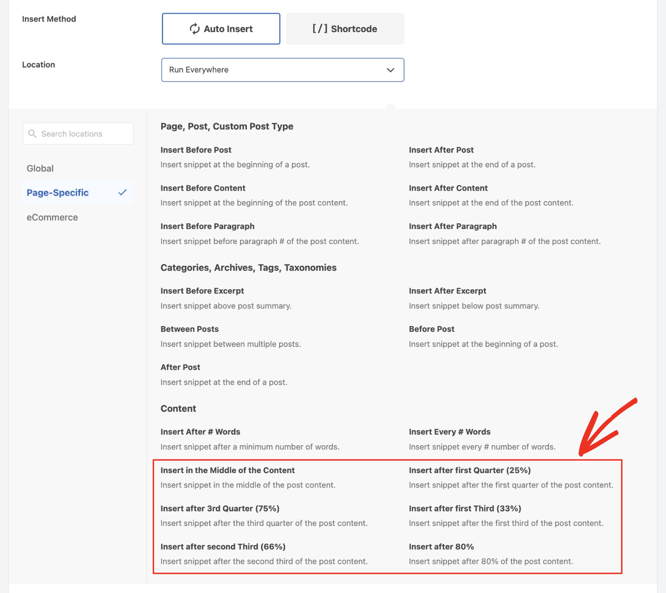Pick Insert after 3rd Quarter (75%)

pyautogui.click(x=220, y=508)
